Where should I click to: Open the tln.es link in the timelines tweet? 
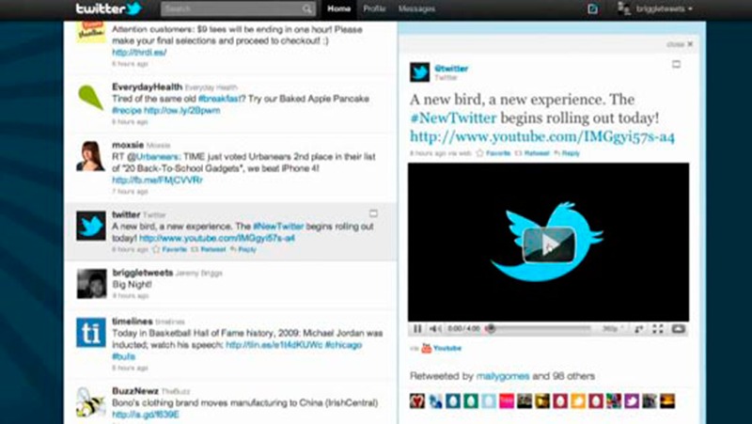[x=274, y=345]
